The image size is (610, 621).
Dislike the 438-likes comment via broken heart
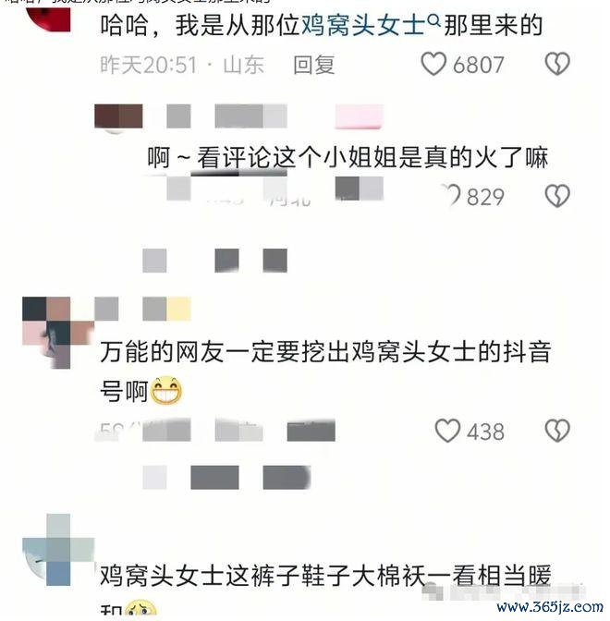point(557,431)
